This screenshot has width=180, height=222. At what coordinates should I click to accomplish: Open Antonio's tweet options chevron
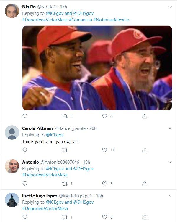pyautogui.click(x=170, y=162)
